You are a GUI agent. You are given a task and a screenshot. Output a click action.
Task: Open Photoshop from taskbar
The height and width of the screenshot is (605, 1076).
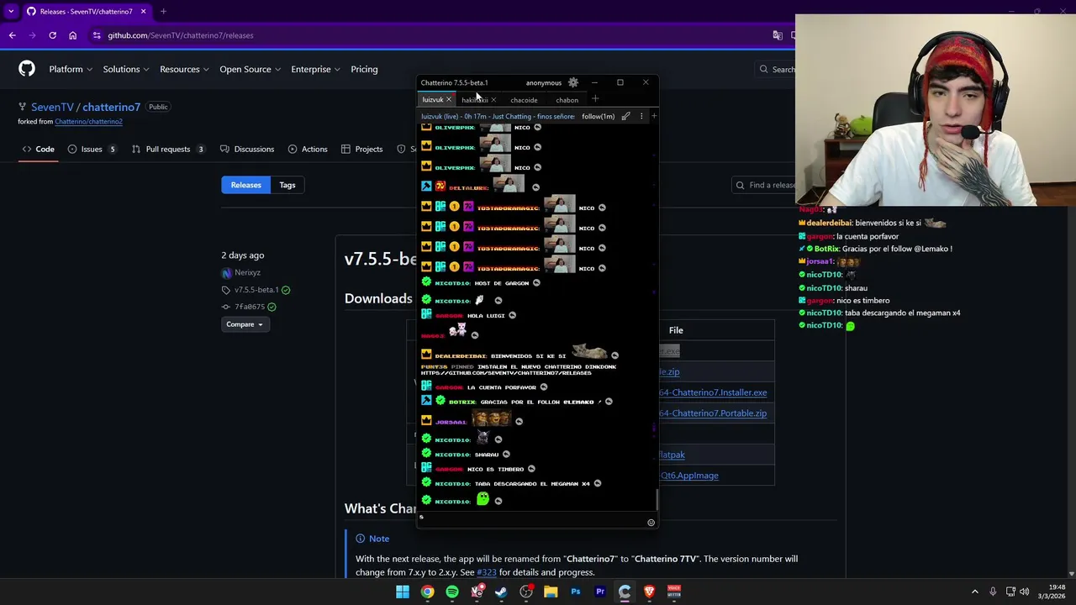tap(576, 592)
